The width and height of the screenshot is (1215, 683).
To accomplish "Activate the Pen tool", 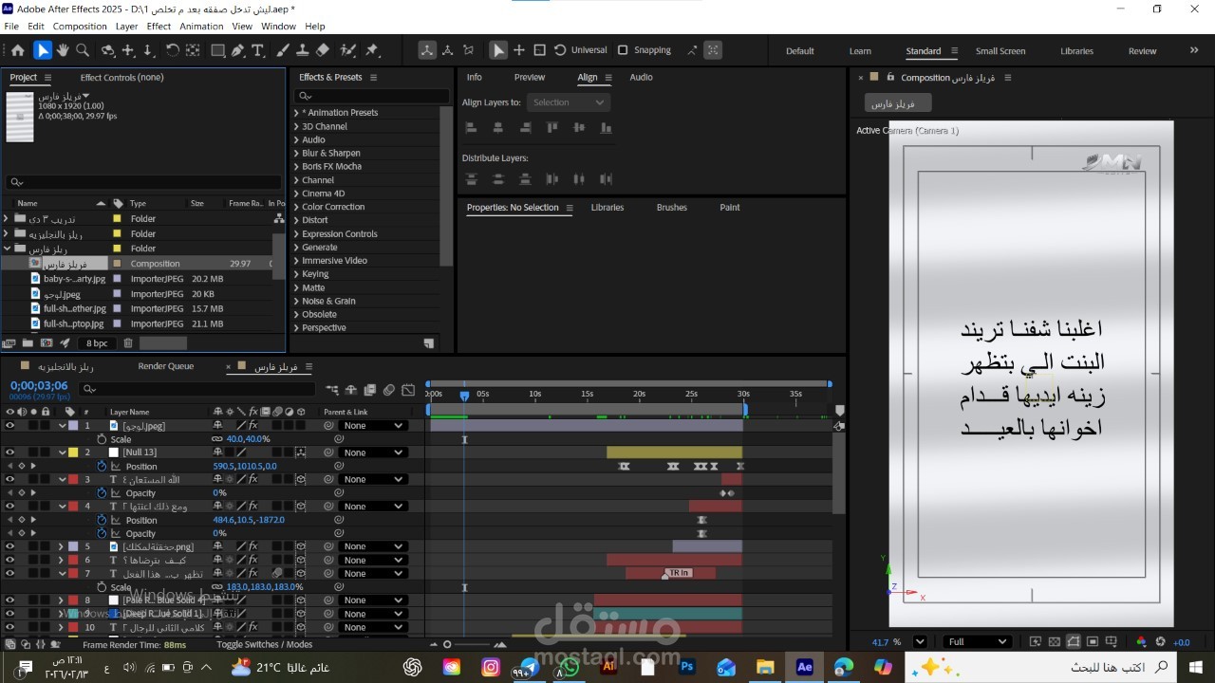I will [x=238, y=50].
